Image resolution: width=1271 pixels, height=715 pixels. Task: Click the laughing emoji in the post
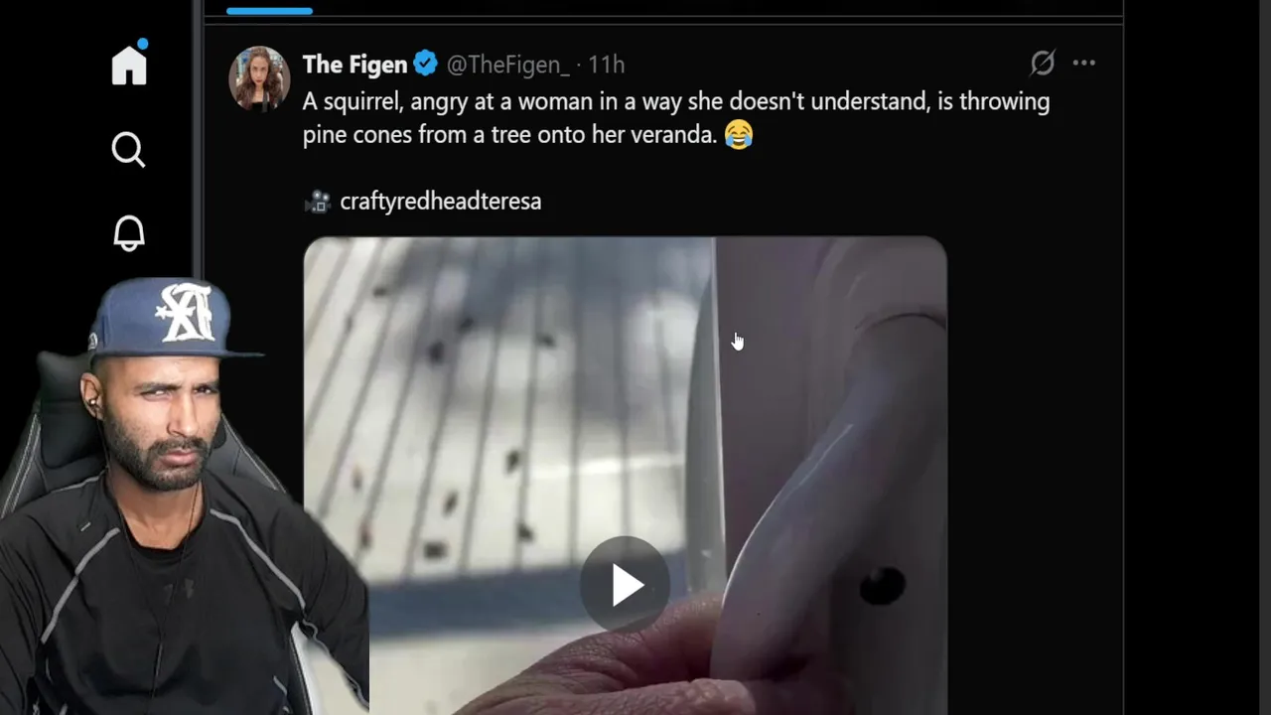coord(739,134)
